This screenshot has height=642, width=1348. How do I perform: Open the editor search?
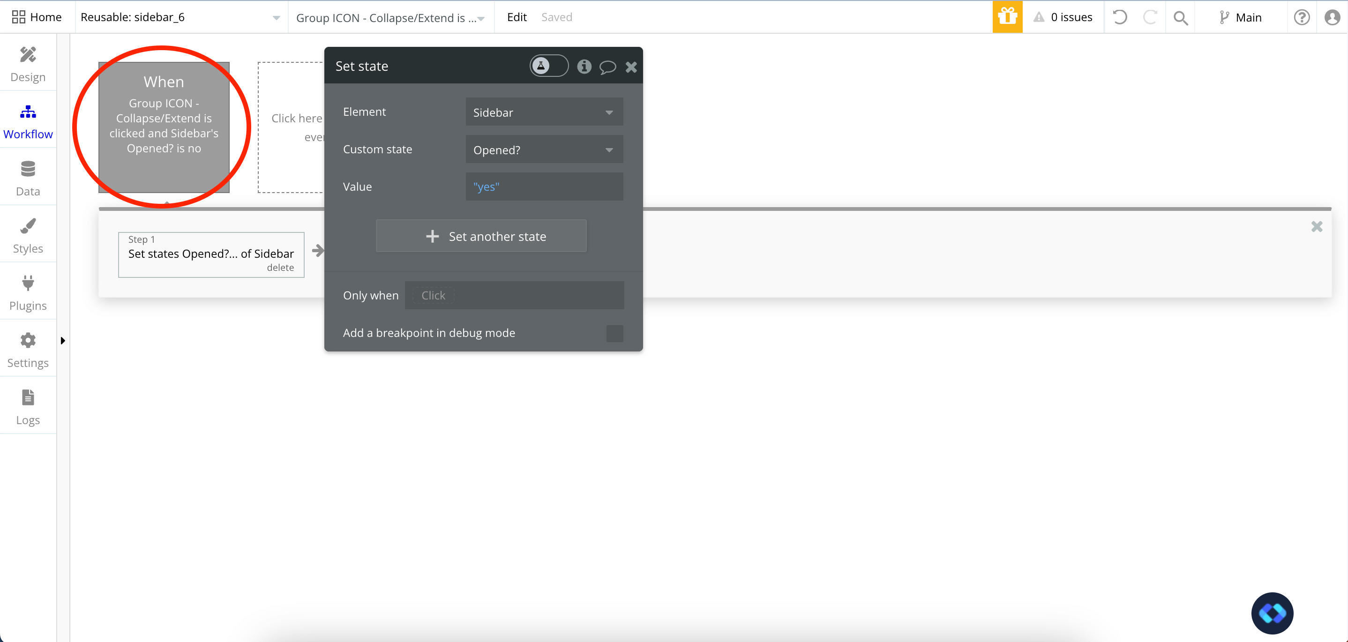click(x=1180, y=17)
